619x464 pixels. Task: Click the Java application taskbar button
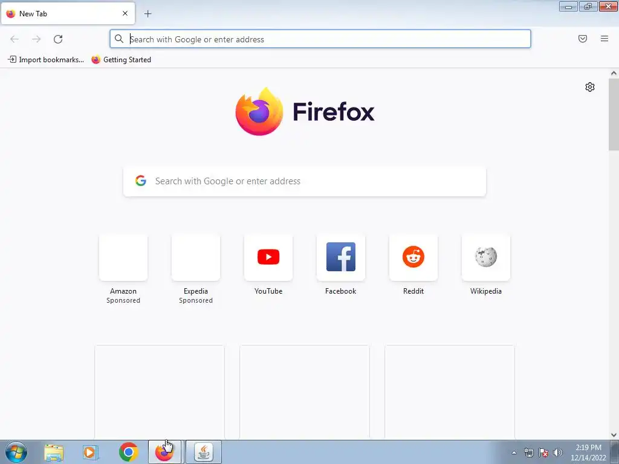click(204, 452)
